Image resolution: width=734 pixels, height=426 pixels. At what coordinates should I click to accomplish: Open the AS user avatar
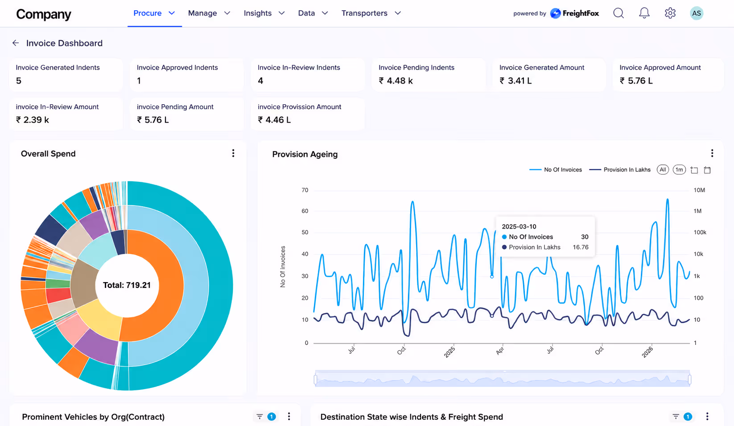pyautogui.click(x=696, y=13)
